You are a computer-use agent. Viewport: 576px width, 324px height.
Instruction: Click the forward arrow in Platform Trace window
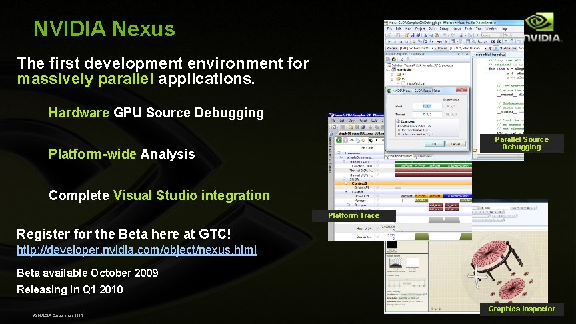[x=345, y=140]
